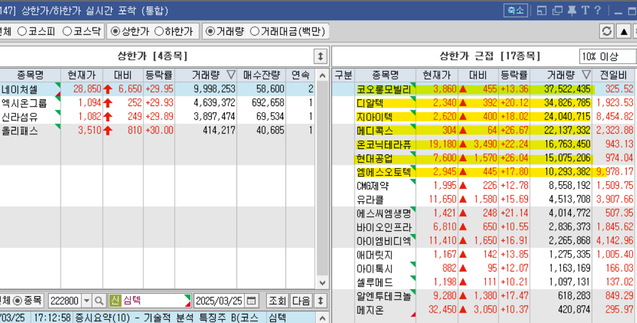This screenshot has width=637, height=323.
Task: Select the 알엔투테크놀 stock
Action: (x=384, y=297)
